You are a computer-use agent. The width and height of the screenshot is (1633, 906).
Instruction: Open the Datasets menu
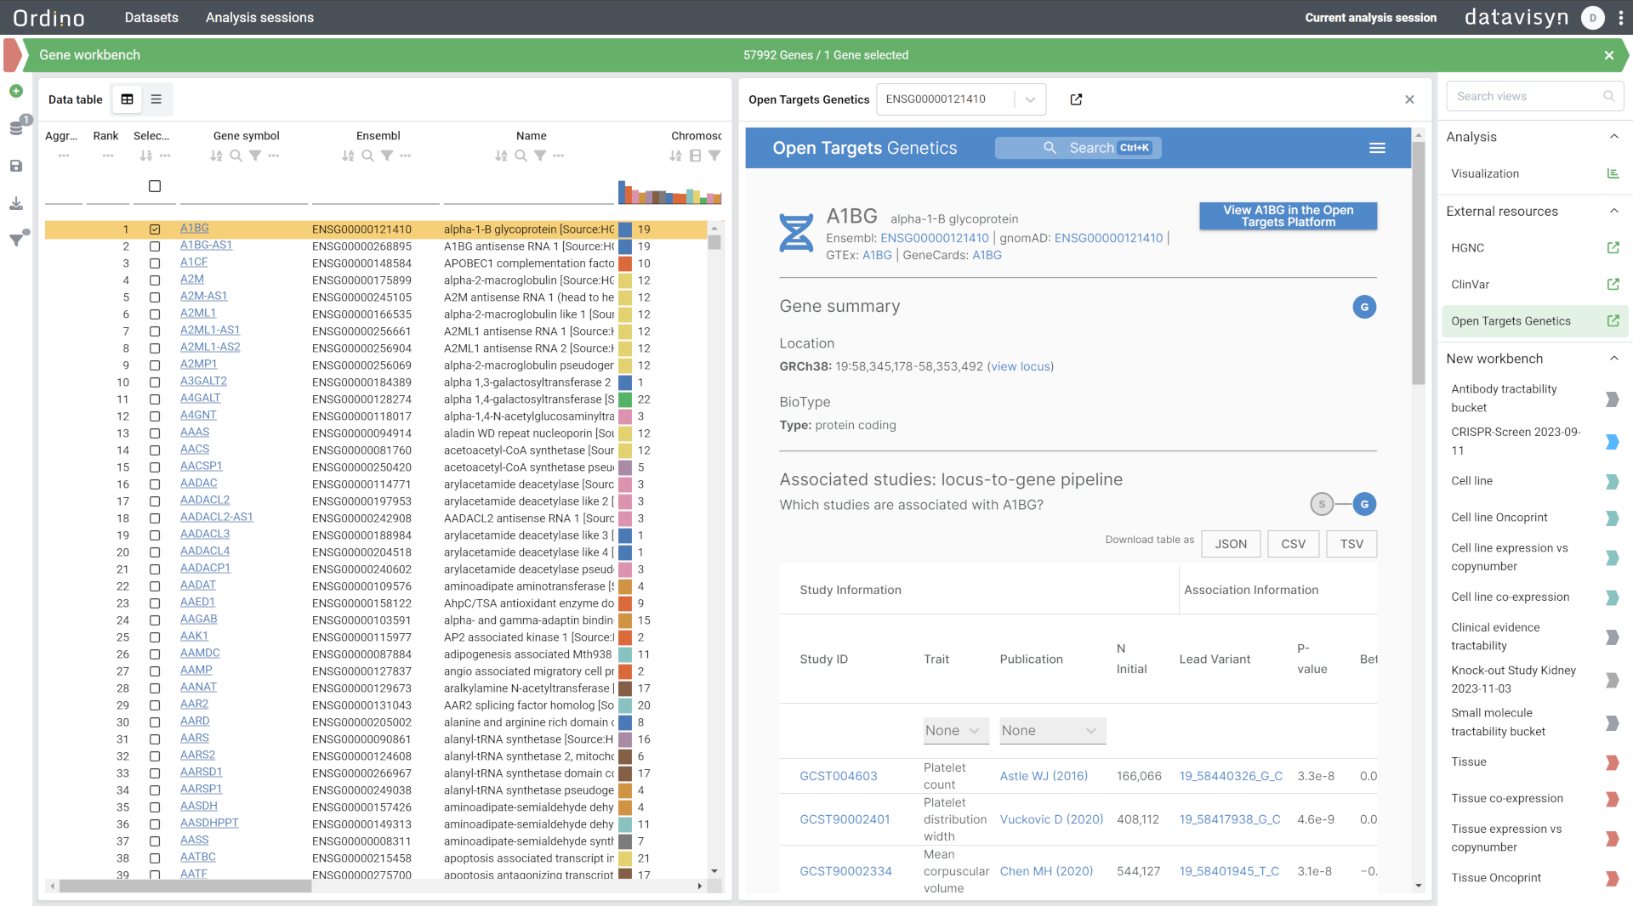tap(151, 18)
